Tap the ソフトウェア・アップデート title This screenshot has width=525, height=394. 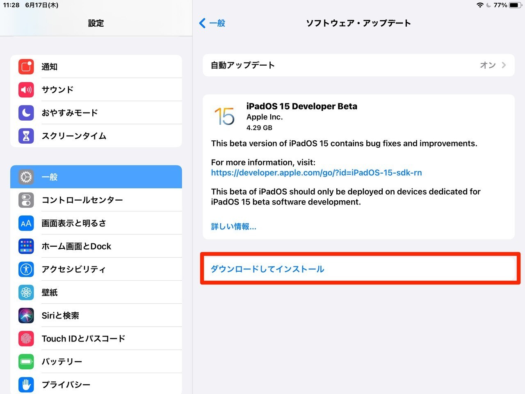tap(358, 23)
